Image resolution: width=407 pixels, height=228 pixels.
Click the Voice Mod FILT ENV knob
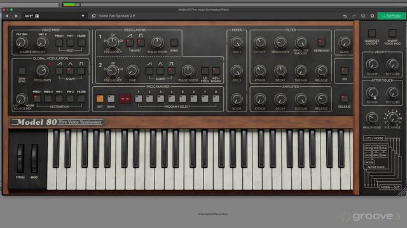(x=22, y=42)
